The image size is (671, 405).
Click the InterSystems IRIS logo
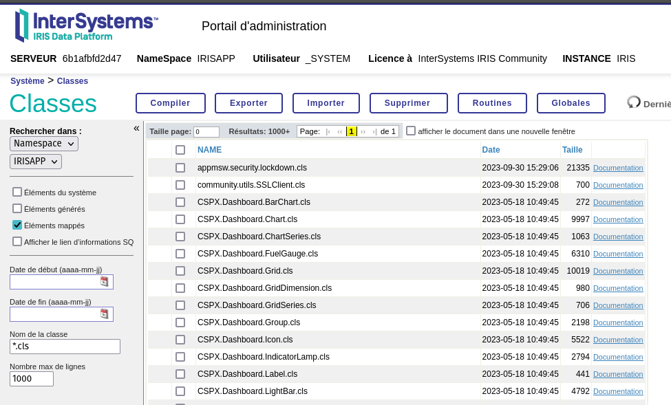[x=86, y=25]
